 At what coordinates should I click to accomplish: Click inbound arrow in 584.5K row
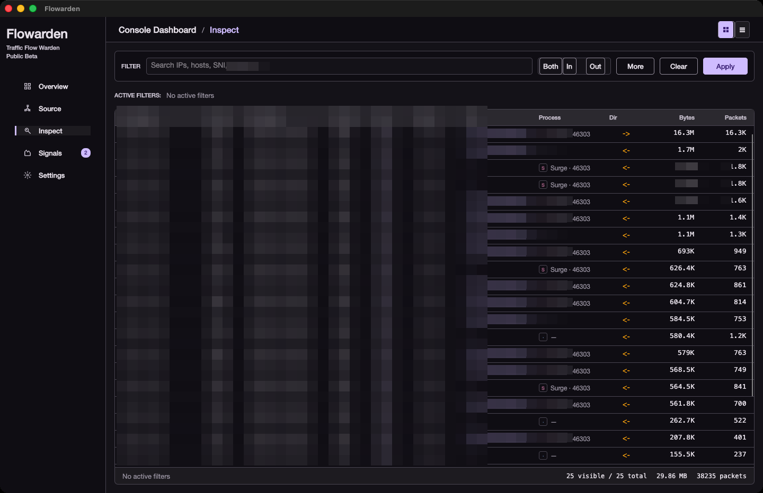[626, 320]
